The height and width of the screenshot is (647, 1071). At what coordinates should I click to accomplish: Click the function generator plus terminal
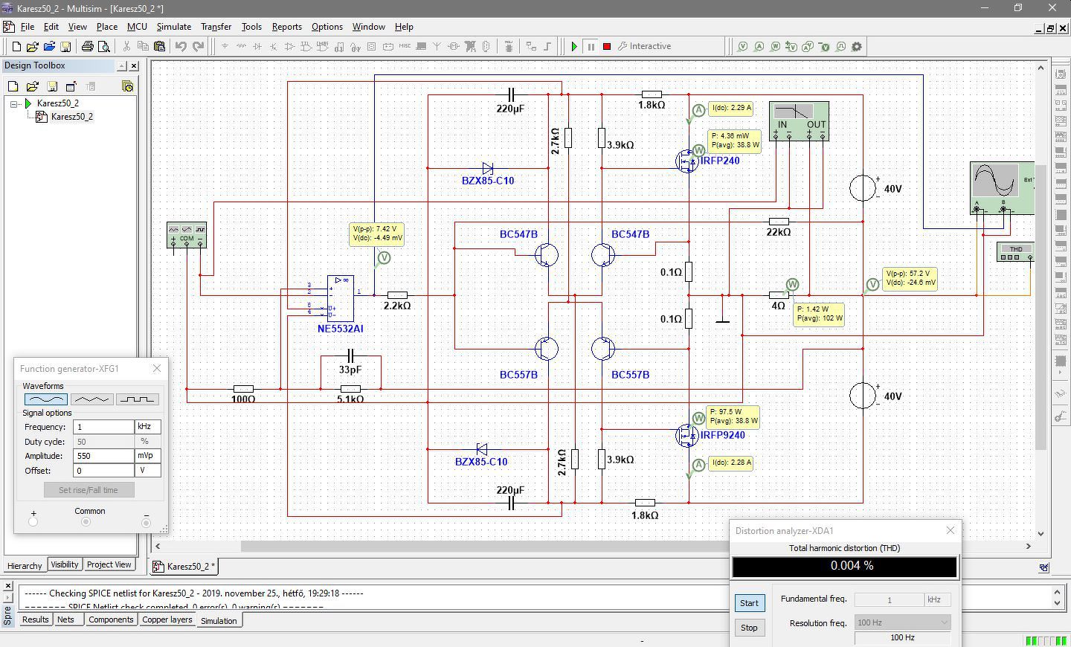(x=33, y=522)
